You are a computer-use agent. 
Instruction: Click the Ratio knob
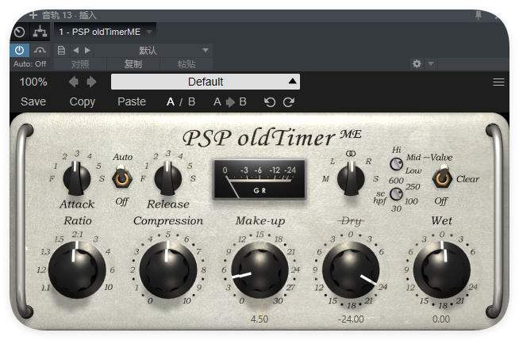[x=77, y=269]
